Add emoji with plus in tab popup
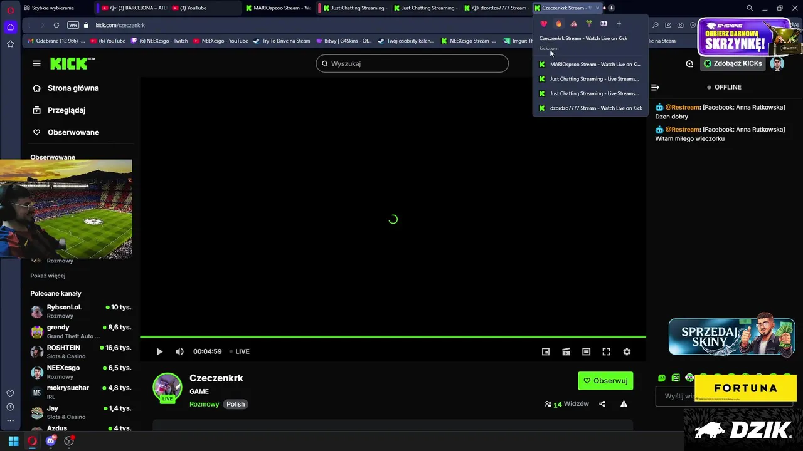This screenshot has width=803, height=451. [x=619, y=24]
